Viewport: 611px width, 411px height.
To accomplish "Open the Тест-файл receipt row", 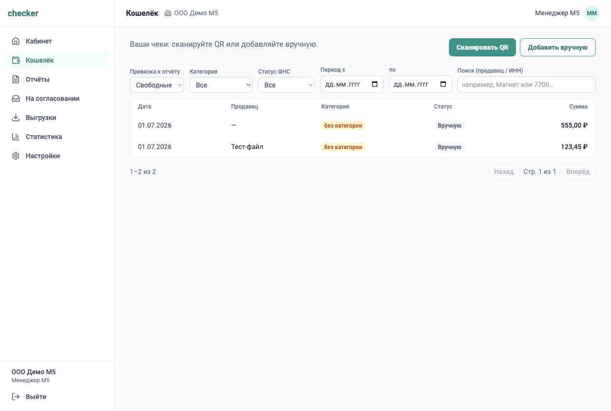I will click(x=363, y=147).
